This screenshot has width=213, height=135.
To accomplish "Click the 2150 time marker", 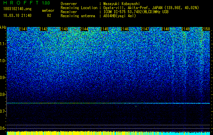I will 206,29.
